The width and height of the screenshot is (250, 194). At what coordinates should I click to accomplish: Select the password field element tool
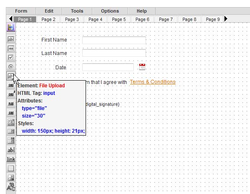(11, 48)
